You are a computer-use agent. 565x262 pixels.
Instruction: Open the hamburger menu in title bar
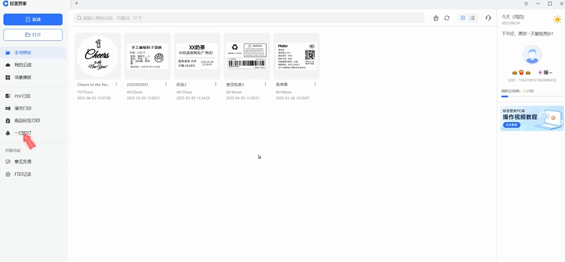pos(527,3)
